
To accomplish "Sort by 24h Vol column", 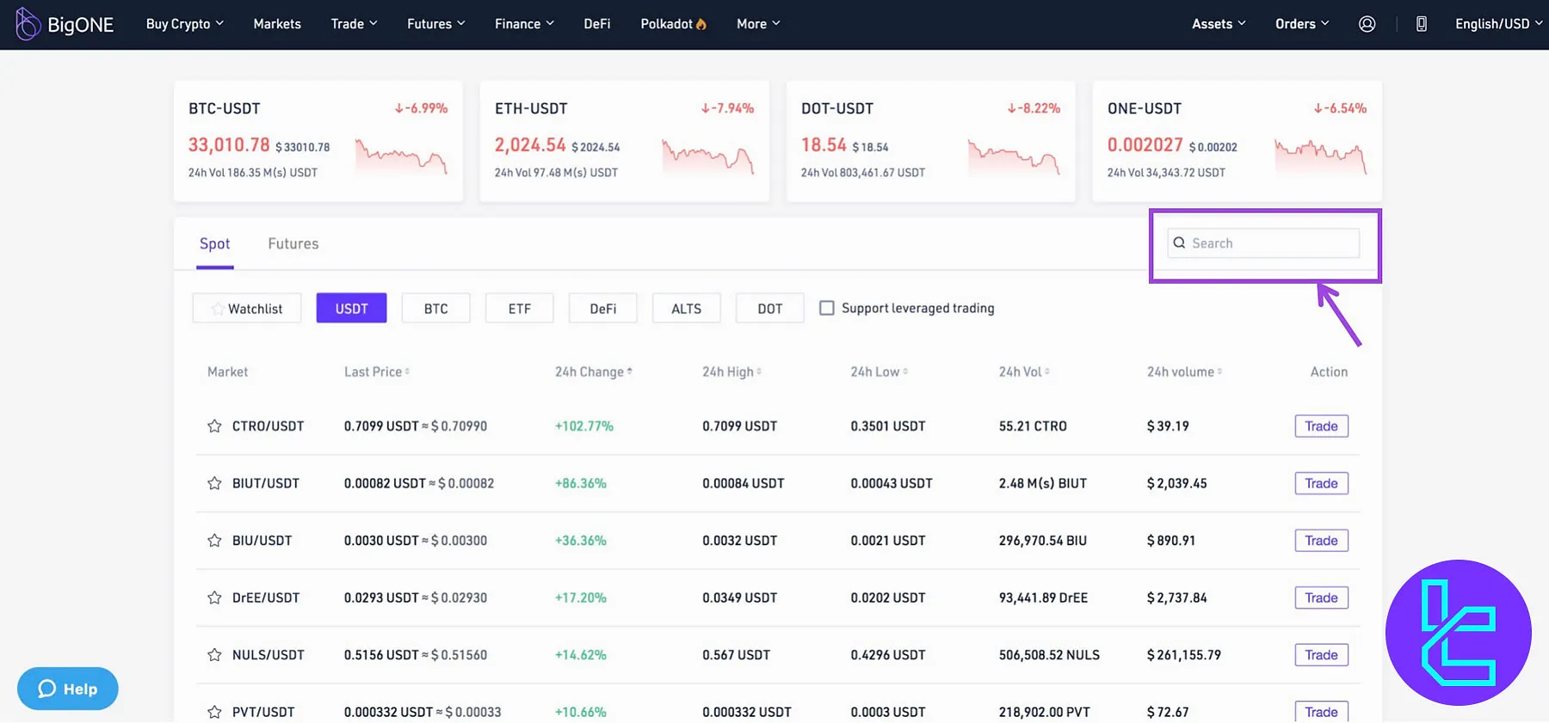I will coord(1024,372).
